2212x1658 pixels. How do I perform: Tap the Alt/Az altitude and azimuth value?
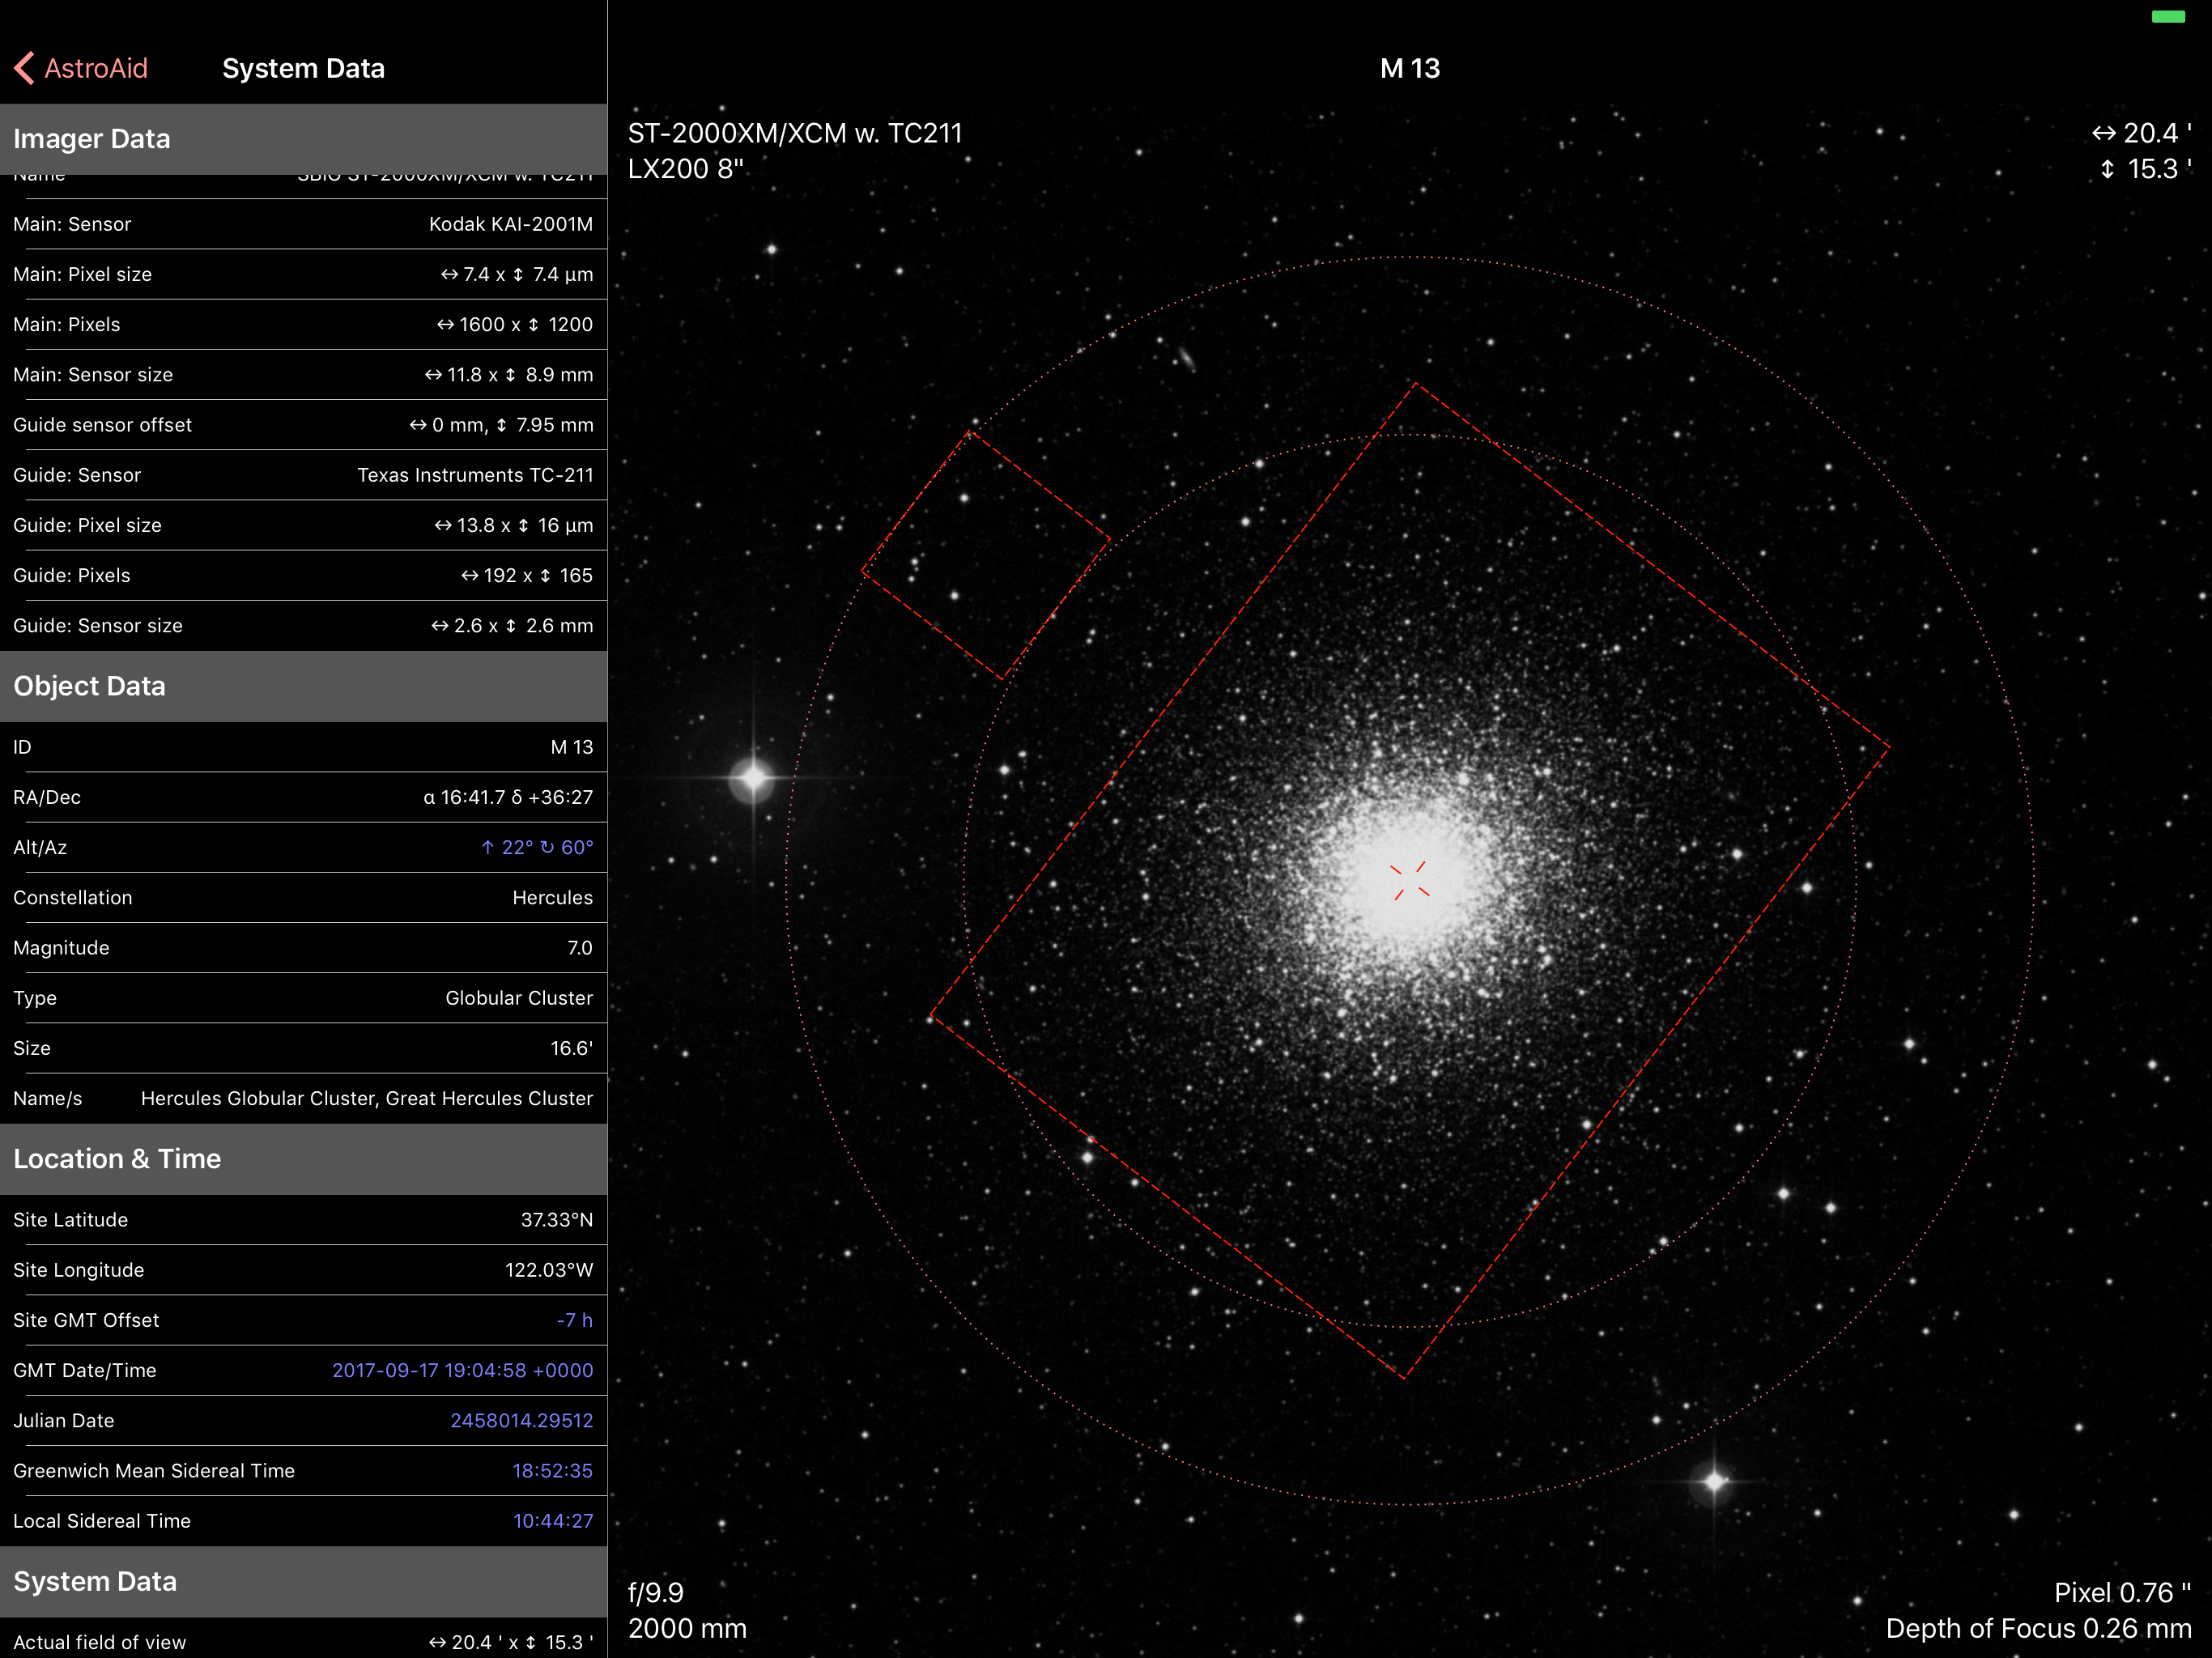[x=537, y=848]
